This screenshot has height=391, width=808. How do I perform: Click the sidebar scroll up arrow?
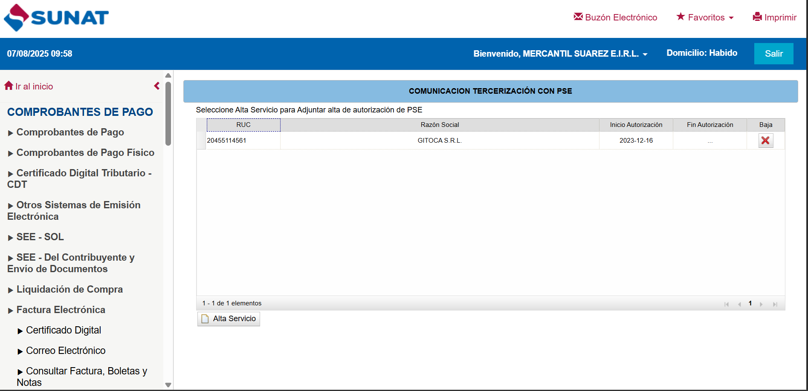point(168,75)
